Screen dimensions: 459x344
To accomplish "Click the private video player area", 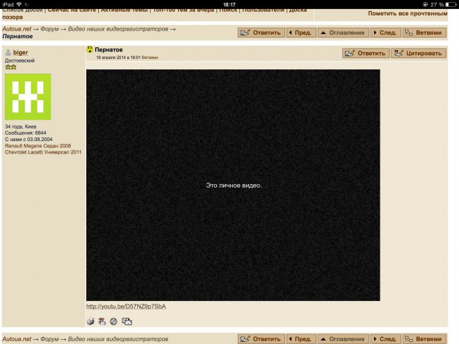I will [x=233, y=185].
